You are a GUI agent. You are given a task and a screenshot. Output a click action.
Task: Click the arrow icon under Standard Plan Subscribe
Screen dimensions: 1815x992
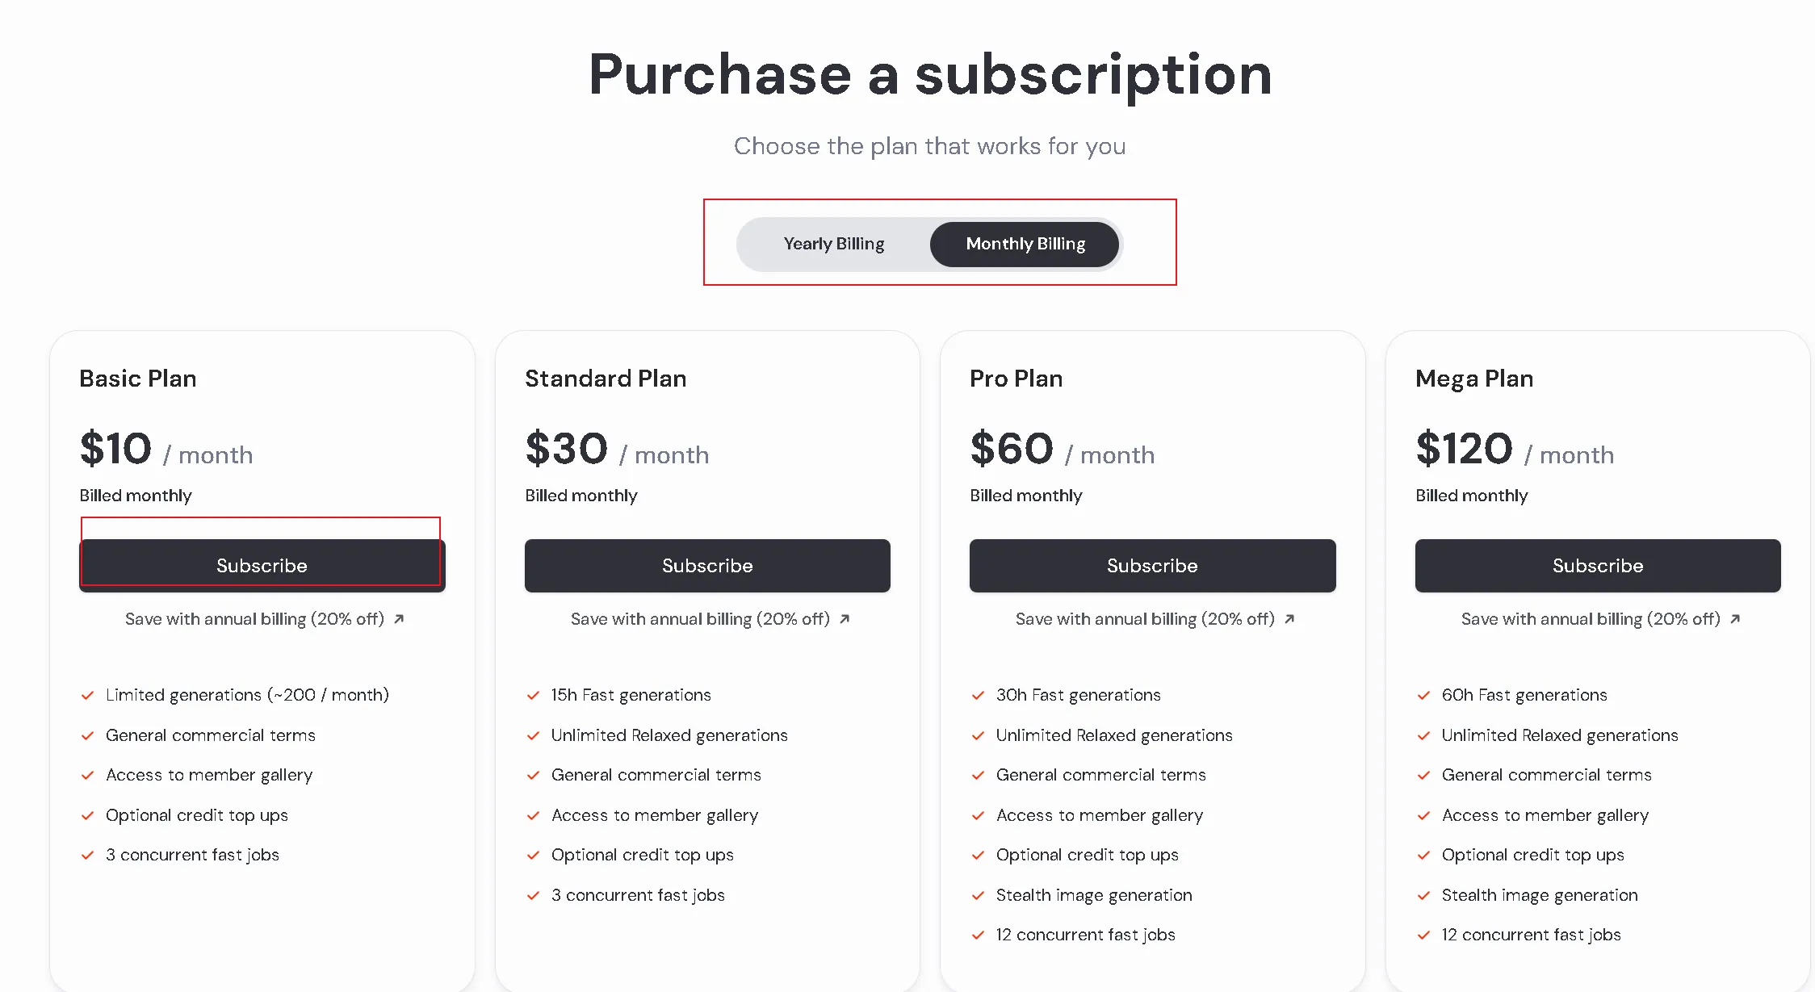click(x=845, y=619)
